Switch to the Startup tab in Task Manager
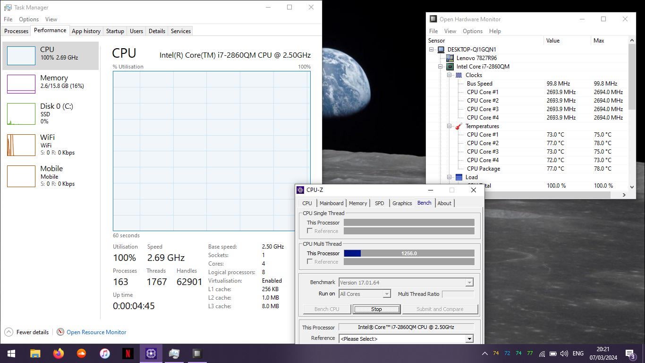Image resolution: width=645 pixels, height=363 pixels. click(115, 31)
